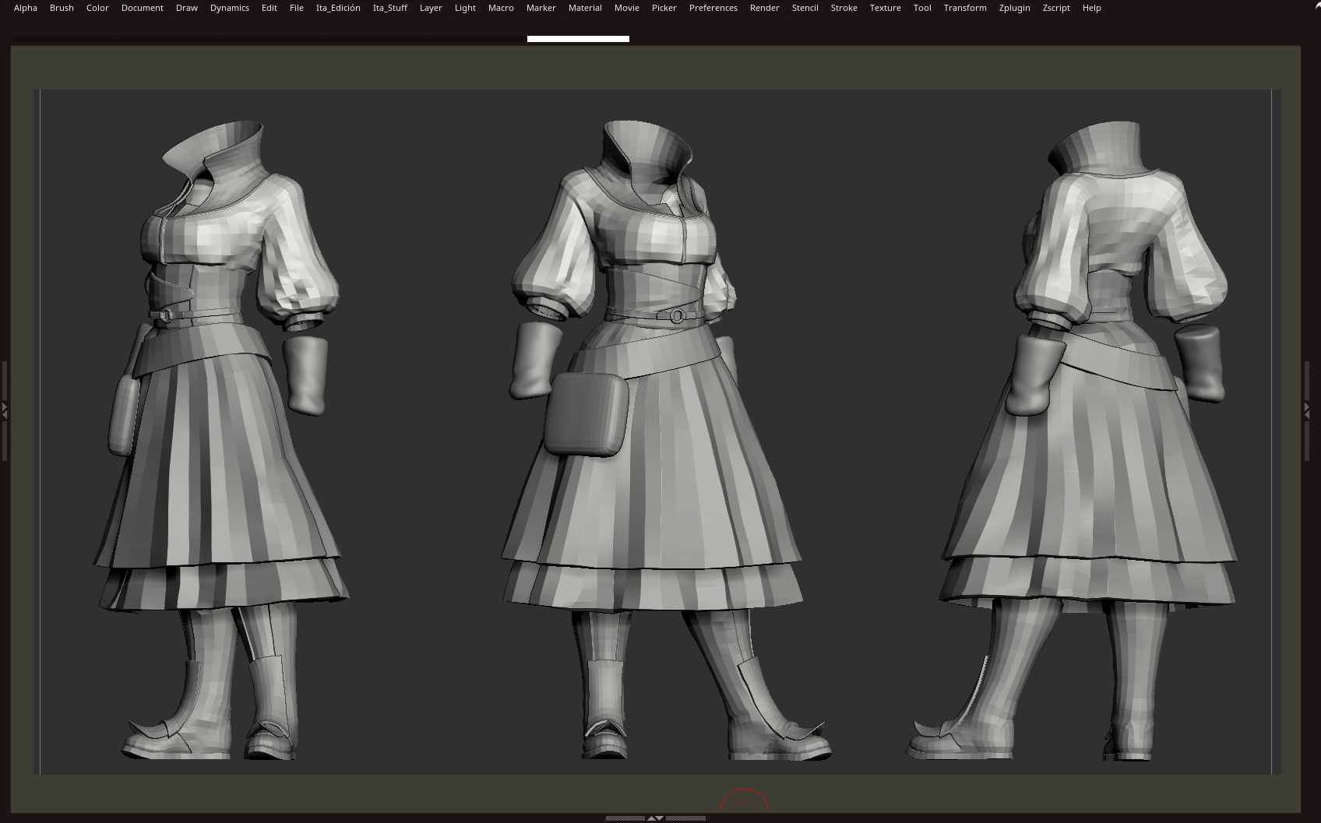This screenshot has width=1321, height=823.
Task: Open the Preferences menu
Action: [x=713, y=8]
